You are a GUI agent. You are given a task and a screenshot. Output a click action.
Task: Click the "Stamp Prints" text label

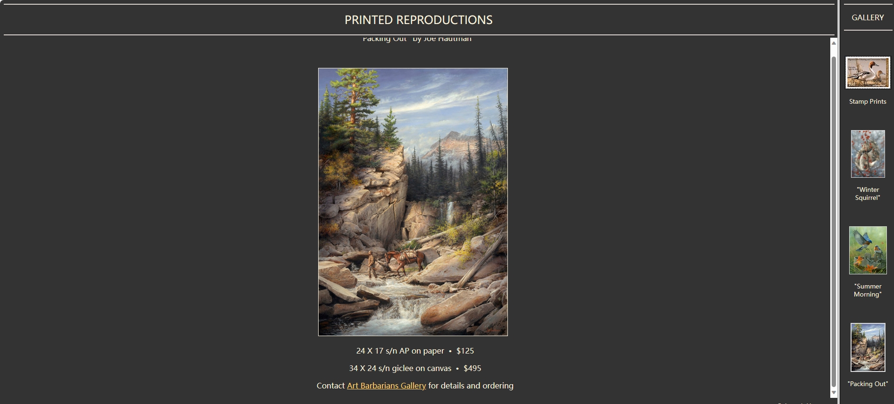point(868,101)
